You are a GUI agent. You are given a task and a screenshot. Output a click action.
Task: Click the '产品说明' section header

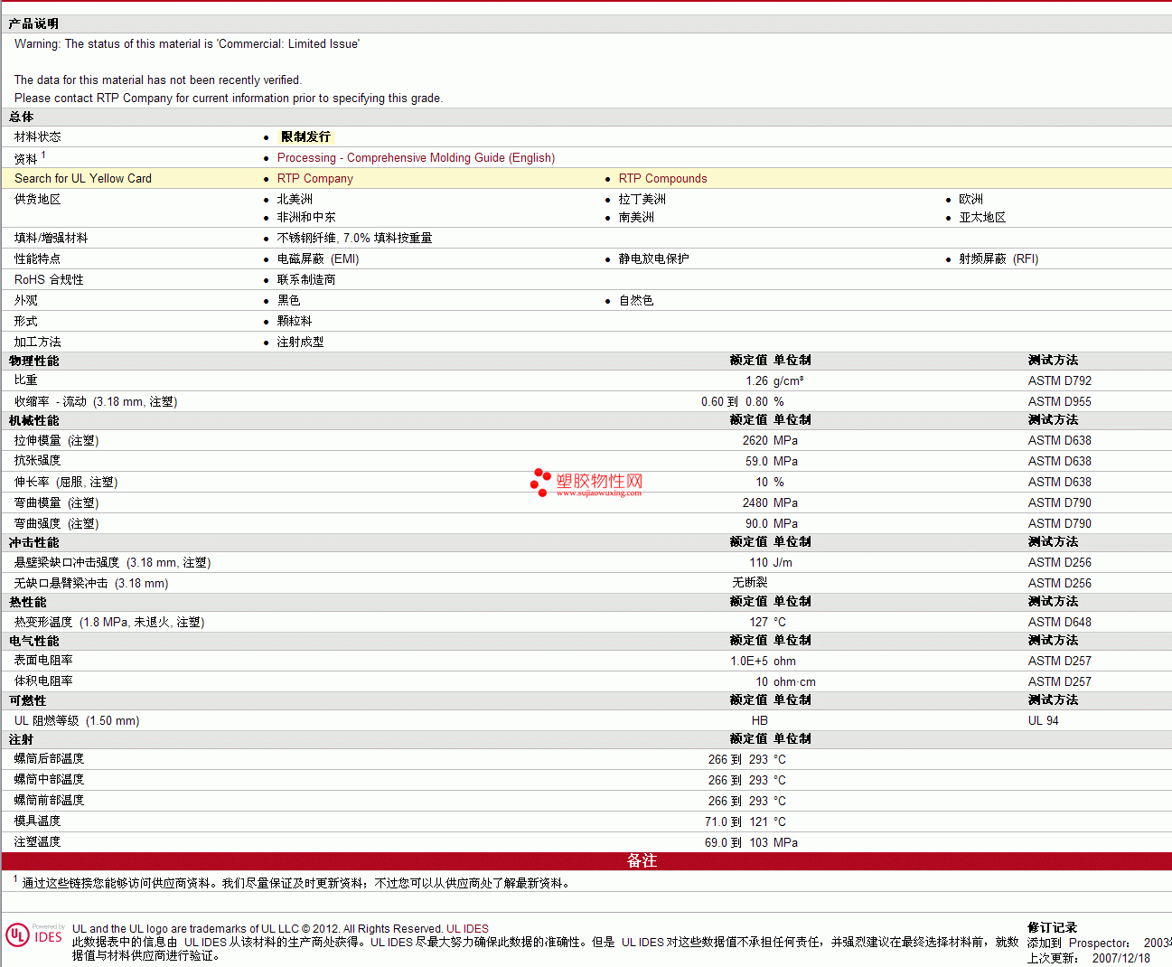pos(33,24)
